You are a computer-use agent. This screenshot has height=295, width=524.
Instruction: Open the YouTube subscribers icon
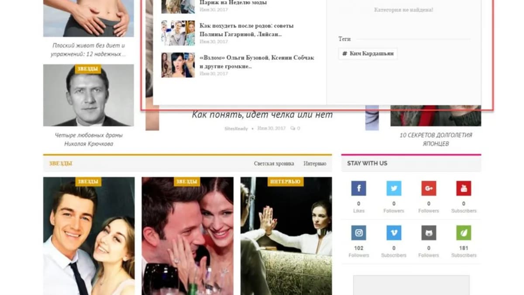click(463, 188)
